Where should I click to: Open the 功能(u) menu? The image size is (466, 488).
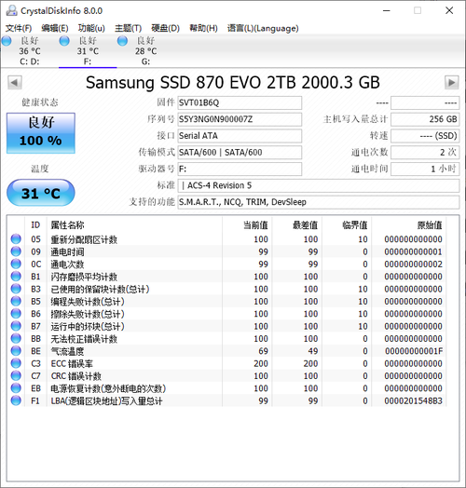91,28
